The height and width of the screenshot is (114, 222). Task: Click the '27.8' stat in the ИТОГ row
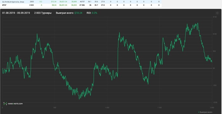[103, 5]
